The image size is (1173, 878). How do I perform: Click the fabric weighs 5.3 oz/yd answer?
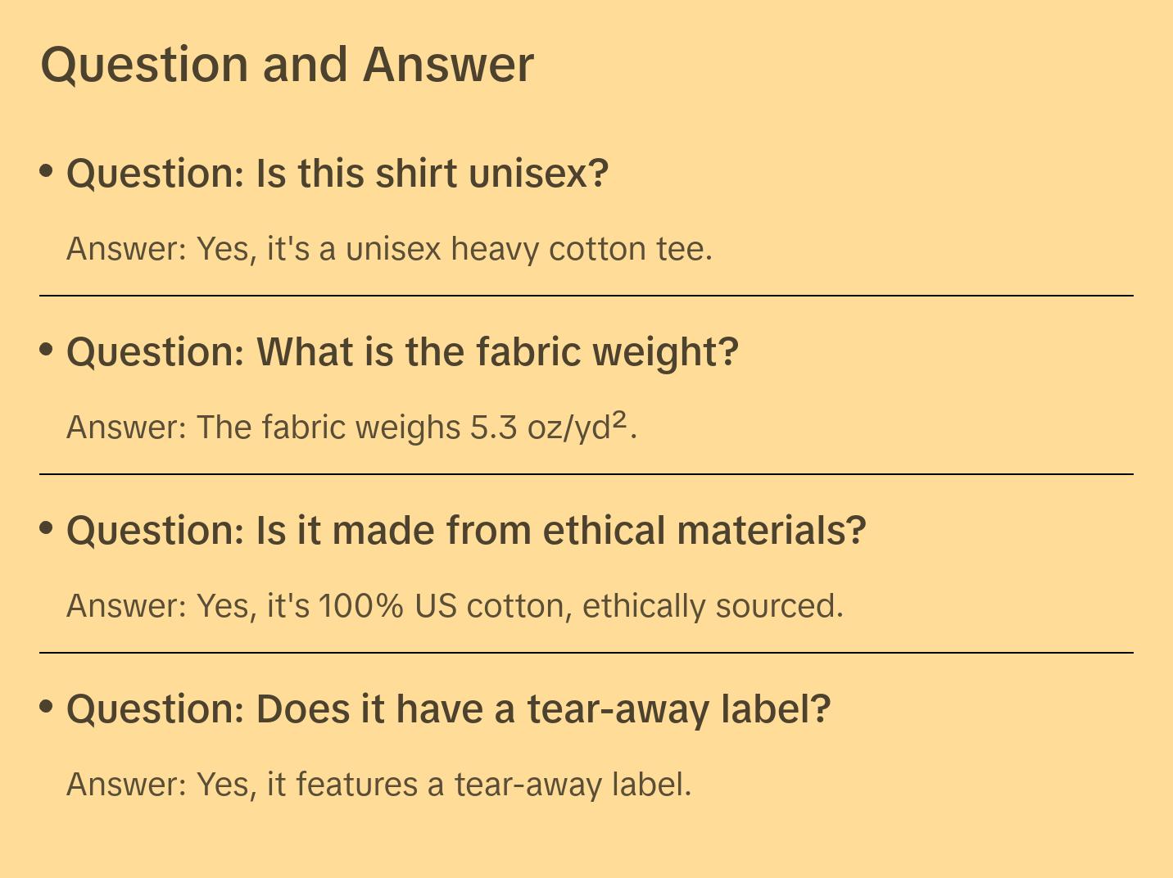[x=351, y=428]
